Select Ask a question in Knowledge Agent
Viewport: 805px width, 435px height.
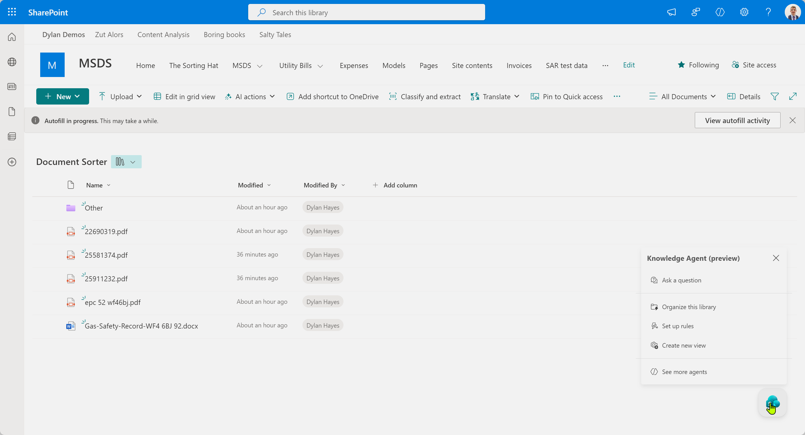(681, 280)
